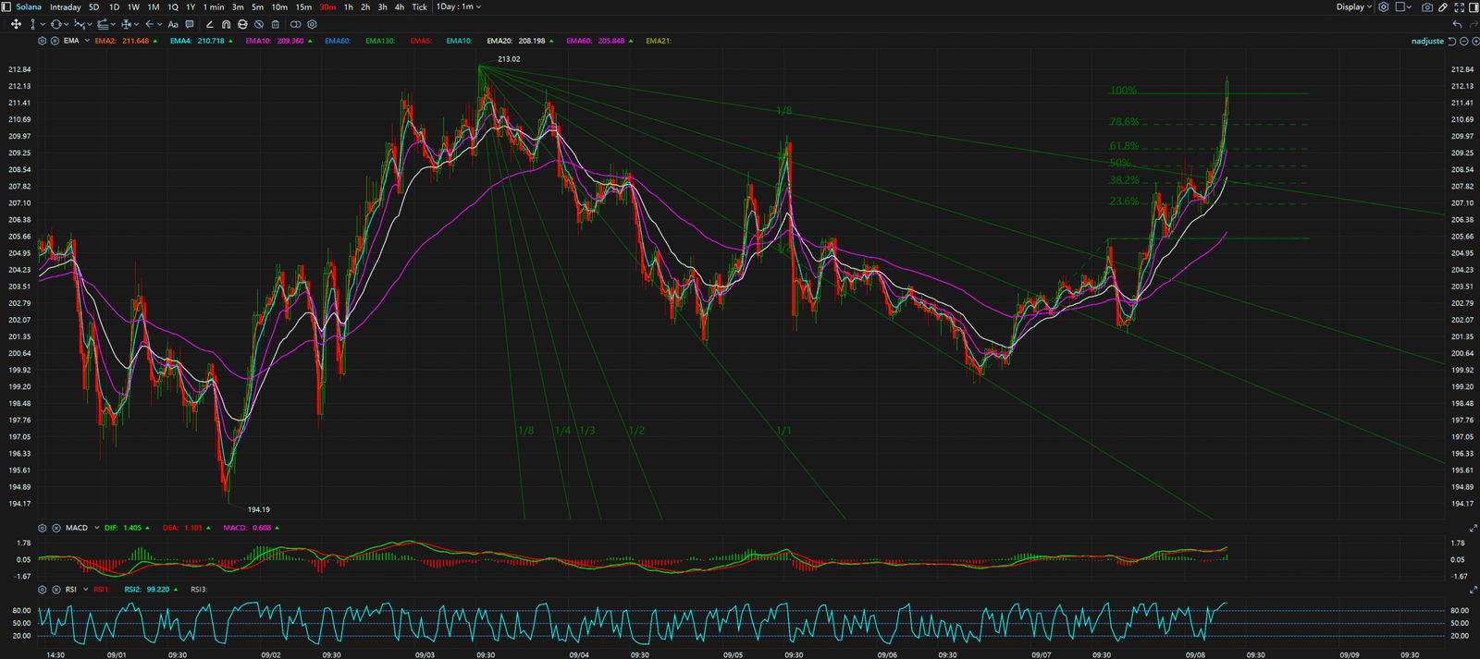Click the RSI2 value 99.220
This screenshot has width=1480, height=659.
(x=158, y=589)
